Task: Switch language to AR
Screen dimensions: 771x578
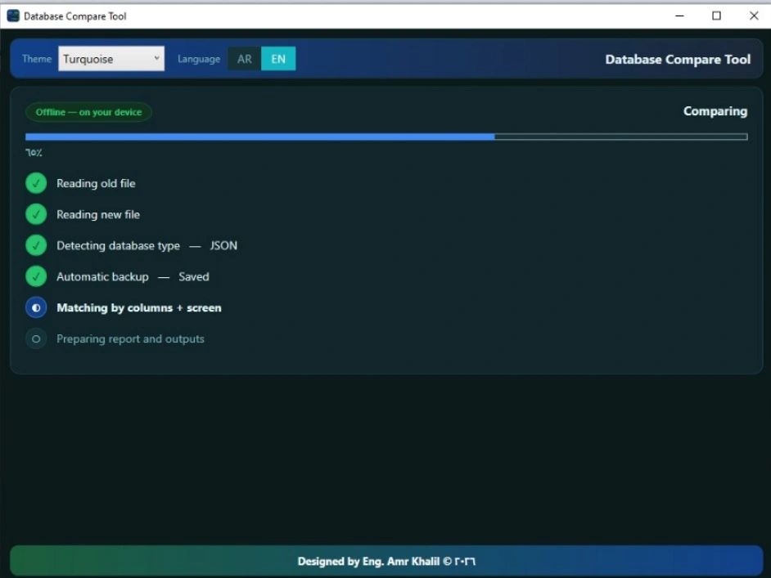Action: (x=245, y=59)
